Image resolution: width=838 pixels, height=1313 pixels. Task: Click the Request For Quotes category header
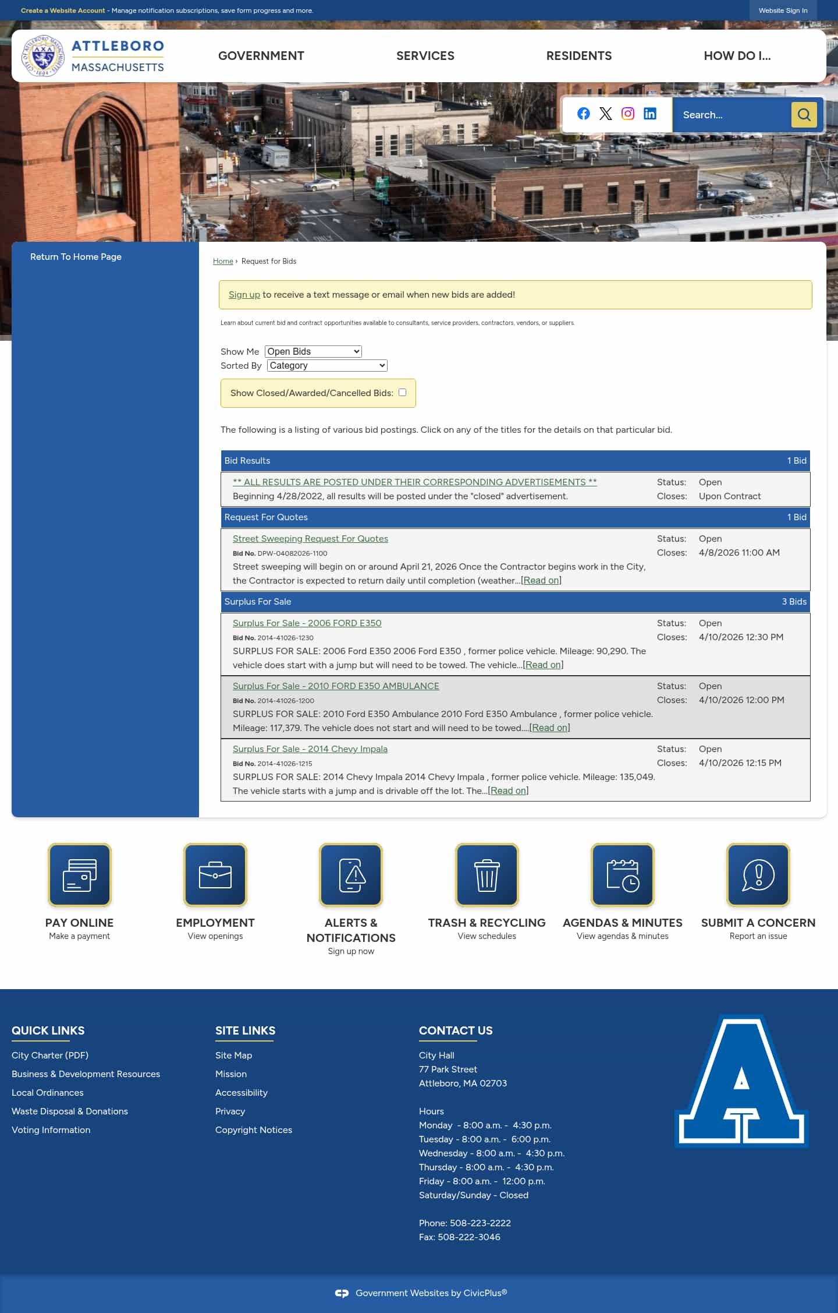pos(516,517)
